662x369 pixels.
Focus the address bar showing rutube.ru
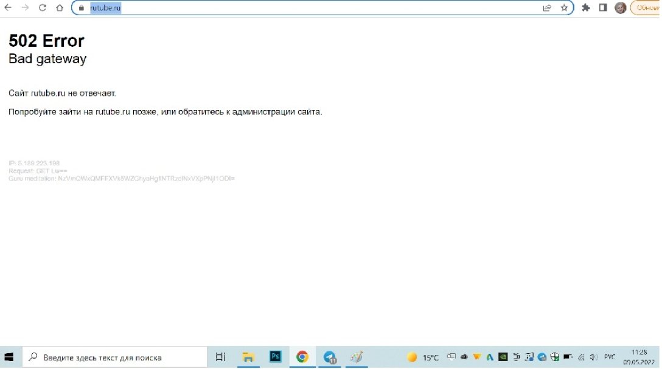pyautogui.click(x=304, y=8)
